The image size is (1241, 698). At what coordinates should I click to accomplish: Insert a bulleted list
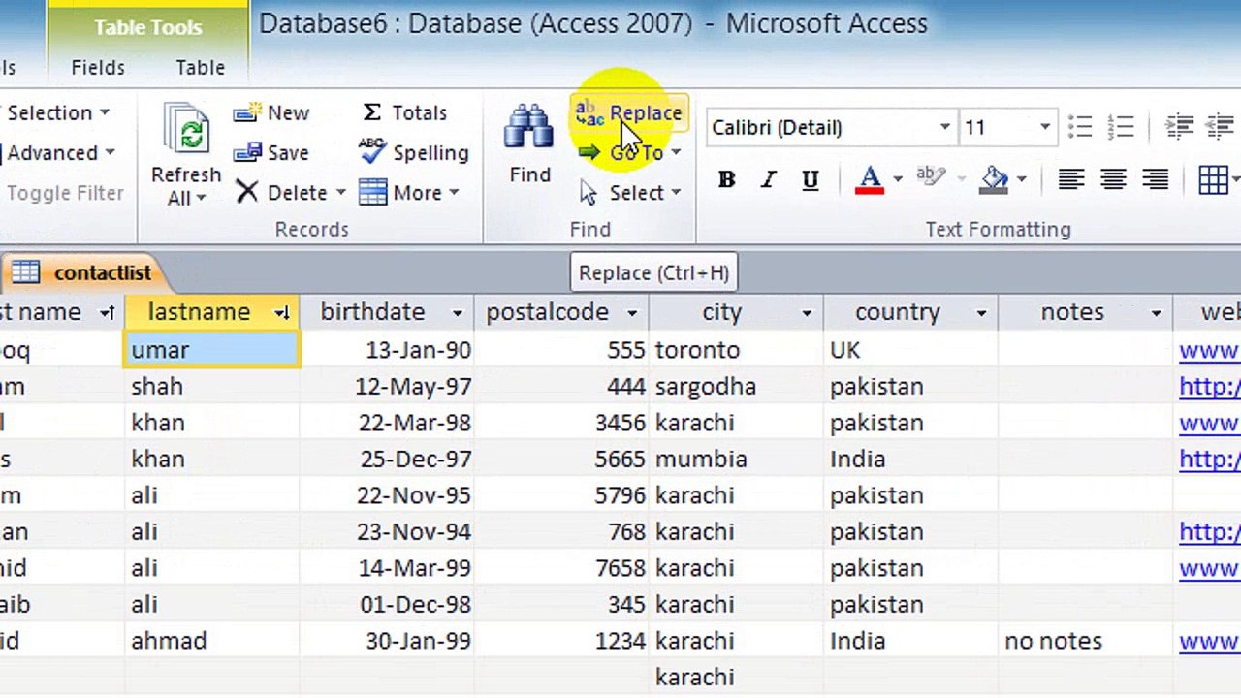(x=1079, y=127)
